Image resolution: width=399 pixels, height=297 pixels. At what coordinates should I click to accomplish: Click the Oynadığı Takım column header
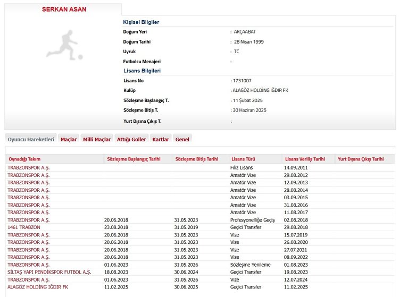coord(24,159)
